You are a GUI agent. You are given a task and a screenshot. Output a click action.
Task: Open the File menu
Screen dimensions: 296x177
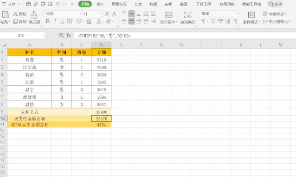click(x=11, y=4)
